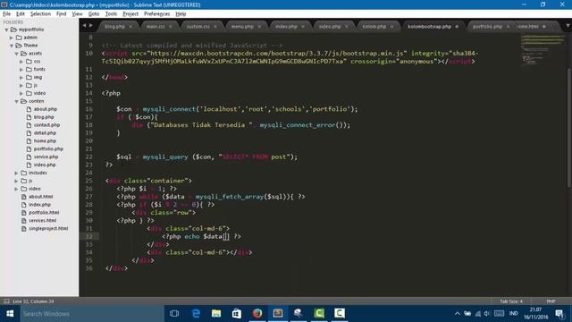Open Task View in the taskbar
This screenshot has width=572, height=322.
pos(174,314)
